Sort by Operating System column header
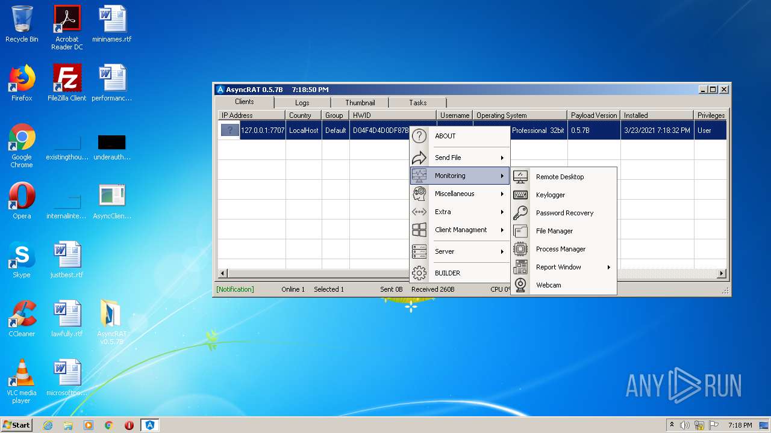This screenshot has width=771, height=433. (520, 115)
